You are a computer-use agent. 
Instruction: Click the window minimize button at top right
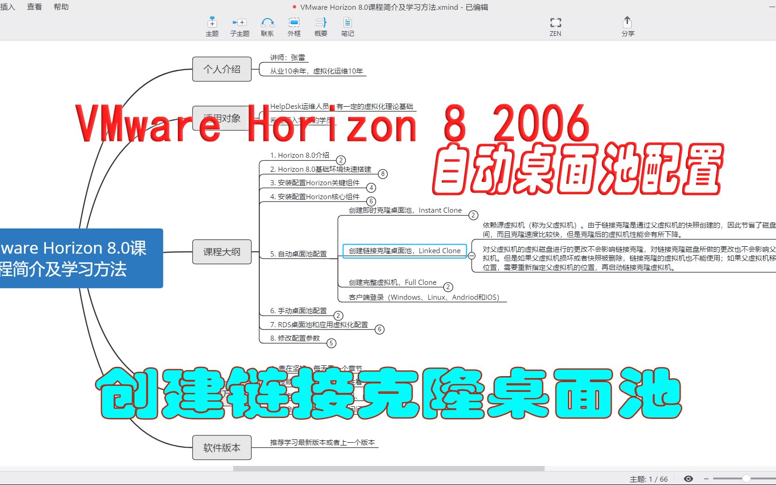coord(772,7)
